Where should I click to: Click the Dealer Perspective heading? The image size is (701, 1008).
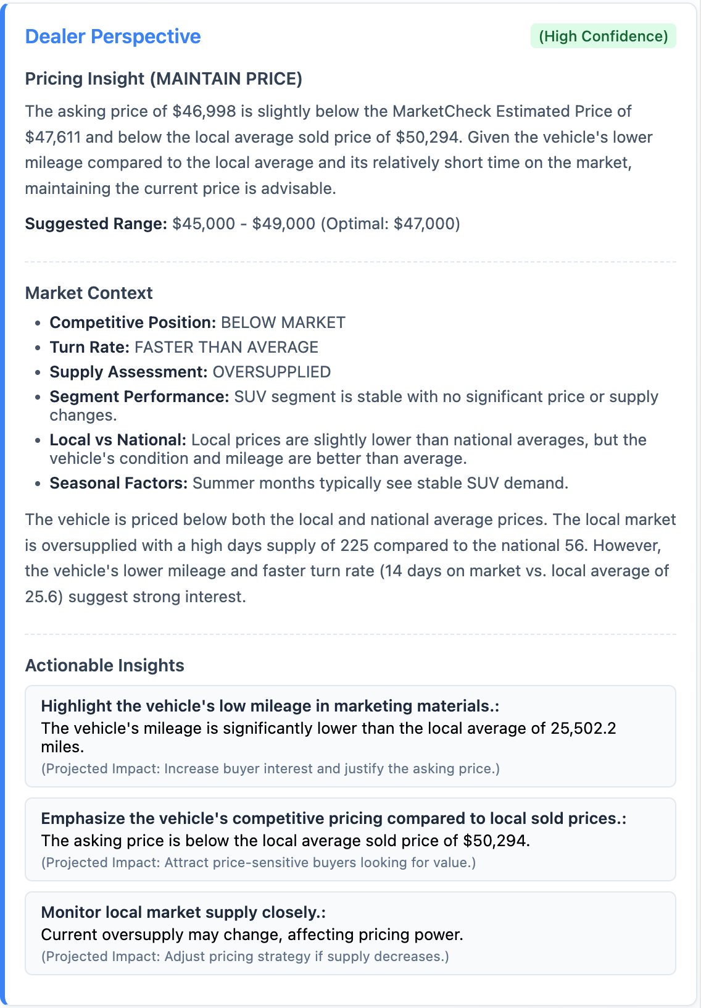pos(113,36)
